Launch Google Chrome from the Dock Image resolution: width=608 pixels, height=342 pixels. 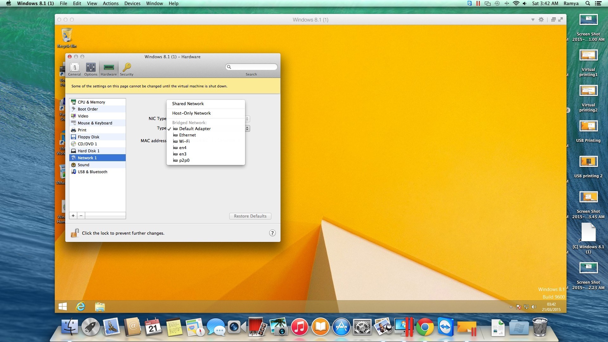pyautogui.click(x=425, y=327)
